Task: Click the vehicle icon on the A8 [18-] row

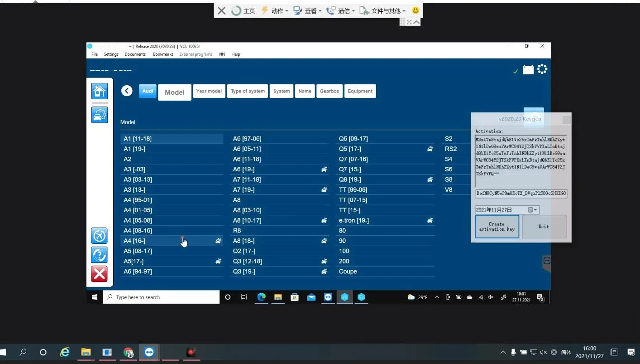Action: (324, 241)
